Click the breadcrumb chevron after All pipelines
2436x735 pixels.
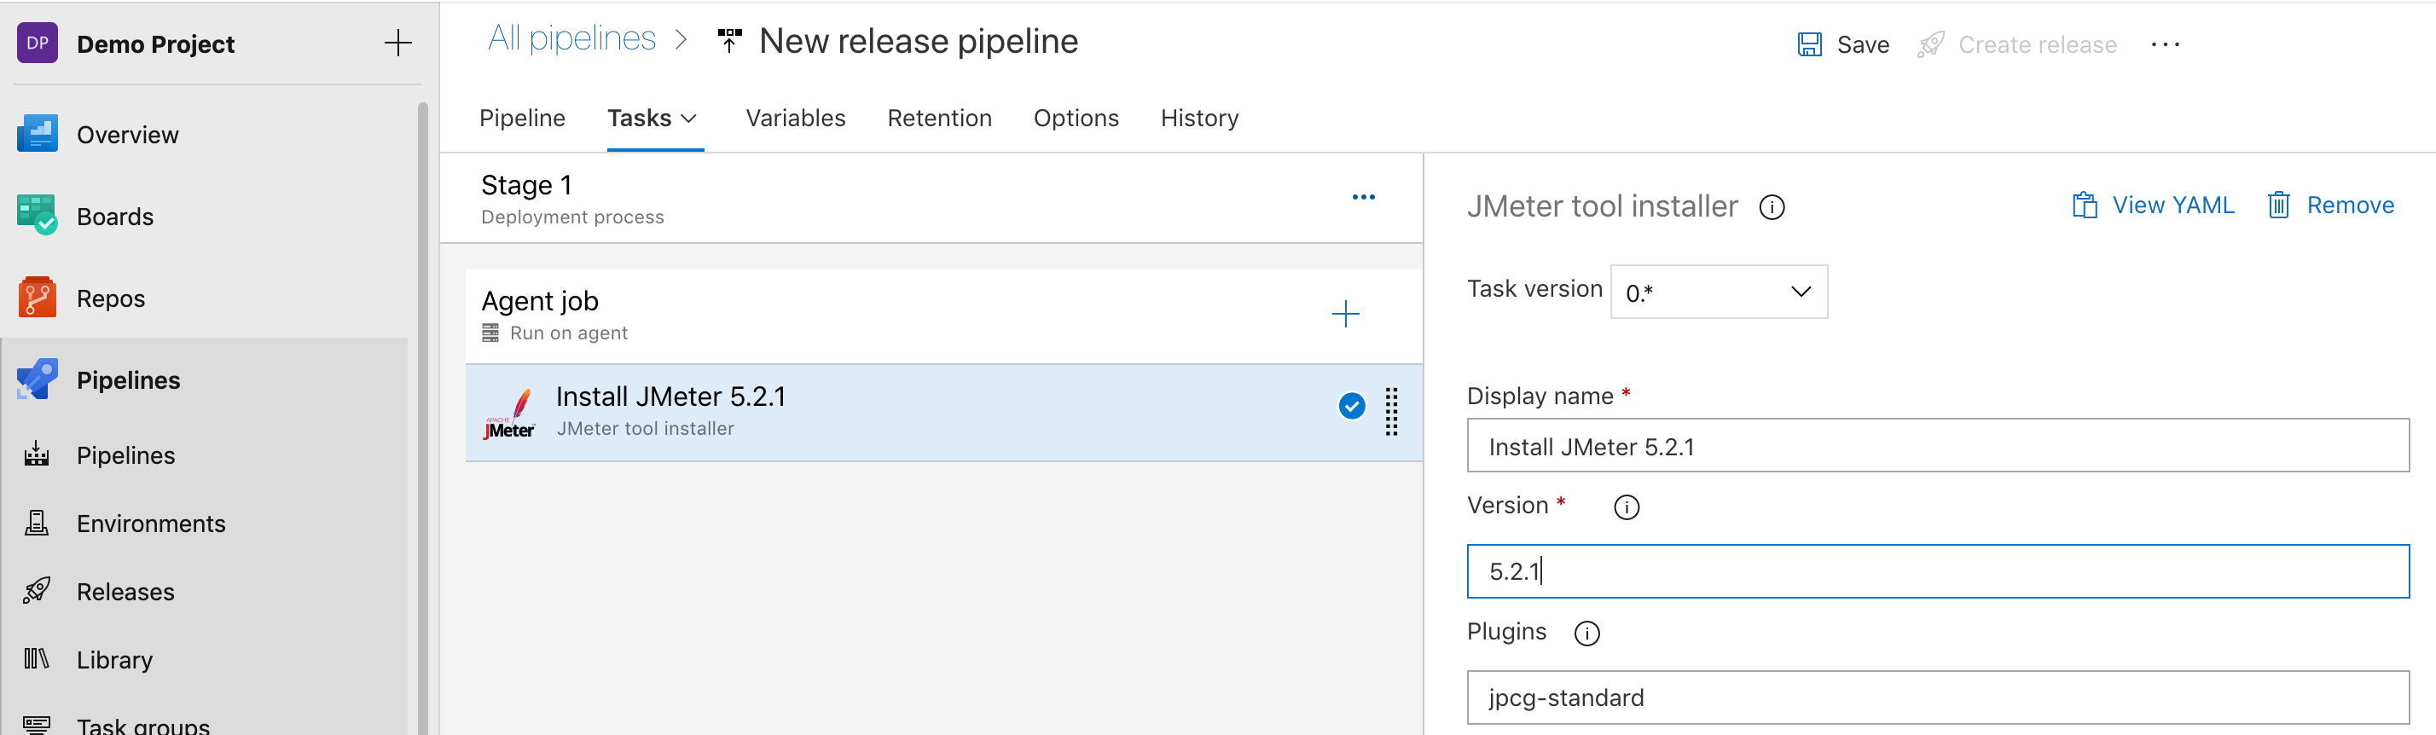[x=681, y=40]
